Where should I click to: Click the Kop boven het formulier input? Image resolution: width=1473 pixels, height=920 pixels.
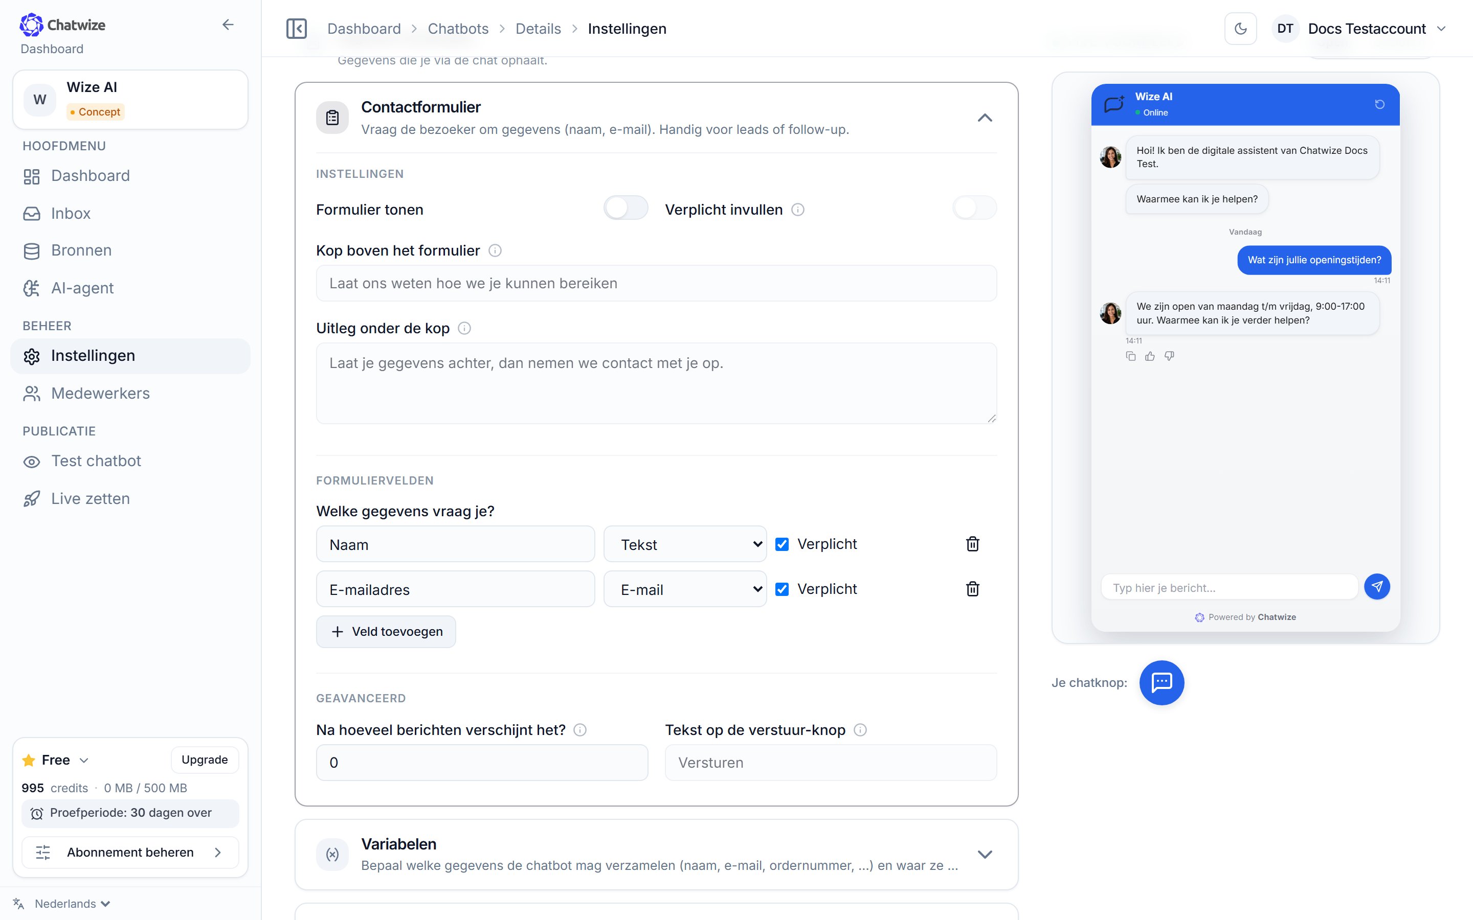point(656,284)
